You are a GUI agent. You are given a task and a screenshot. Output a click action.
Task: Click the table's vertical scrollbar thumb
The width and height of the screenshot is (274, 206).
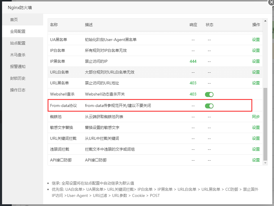(265, 124)
